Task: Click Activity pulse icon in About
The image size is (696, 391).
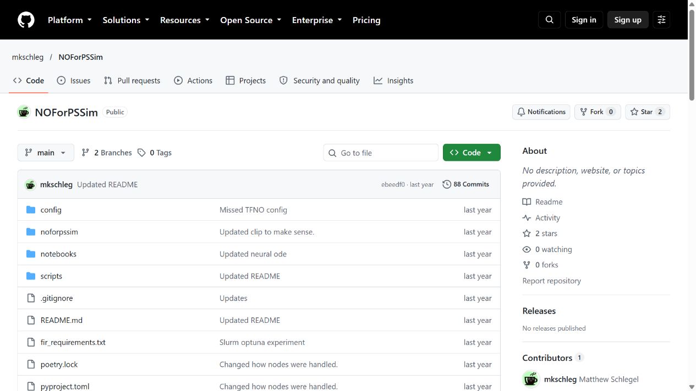Action: click(527, 217)
